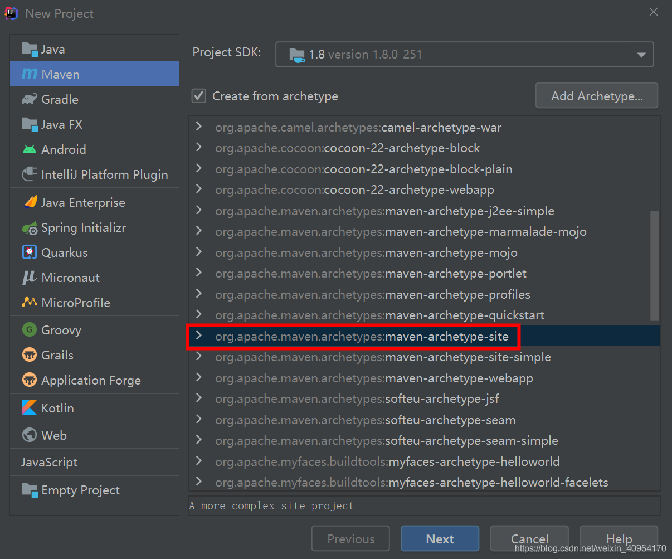Click the Application Forge icon
Image resolution: width=672 pixels, height=559 pixels.
pos(30,380)
